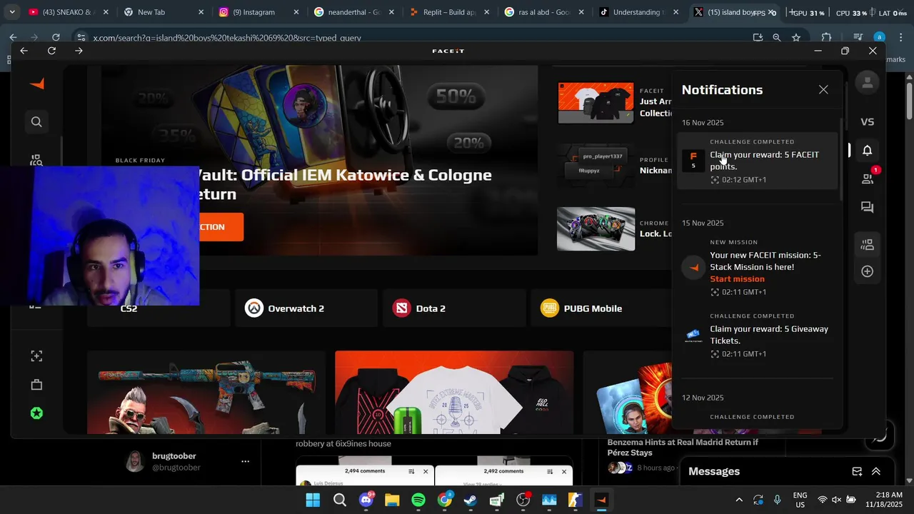
Task: Open the chat messages icon in the right sidebar
Action: click(x=868, y=208)
